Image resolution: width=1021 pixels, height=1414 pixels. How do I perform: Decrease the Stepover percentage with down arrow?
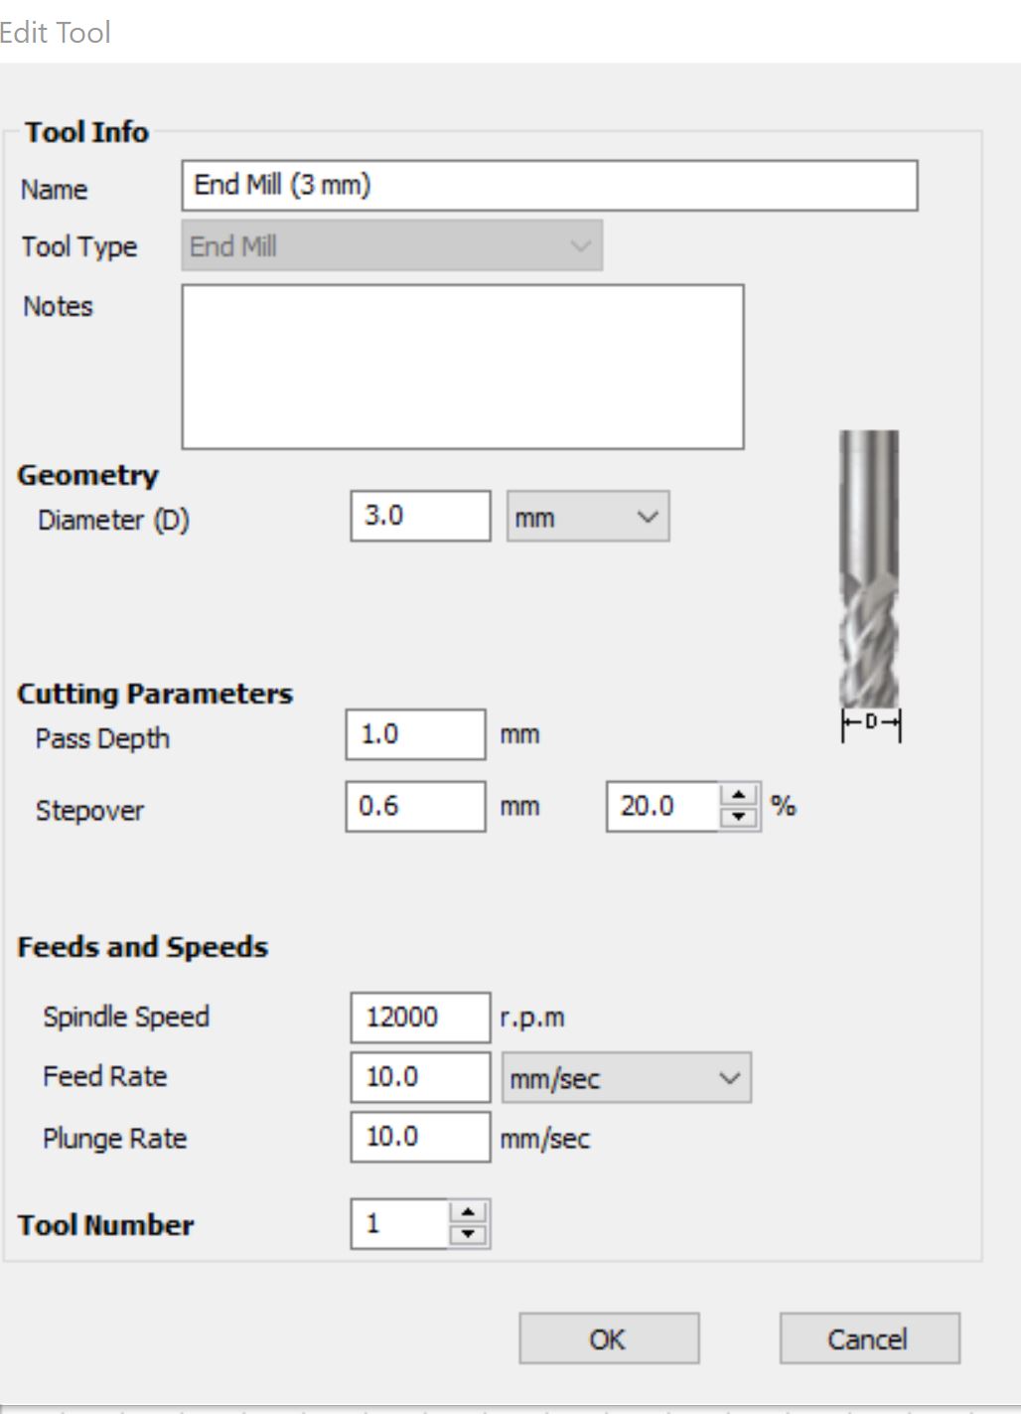tap(738, 817)
